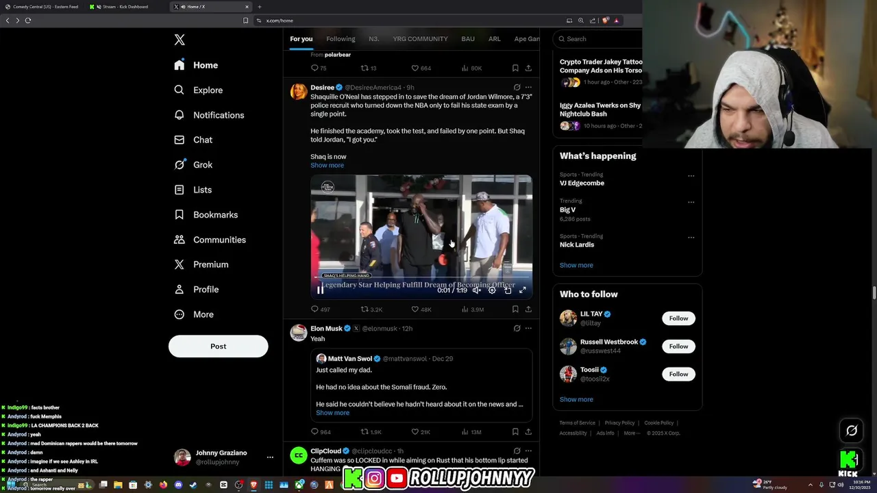Image resolution: width=877 pixels, height=493 pixels.
Task: Click the Shaq video progress bar
Action: (421, 278)
